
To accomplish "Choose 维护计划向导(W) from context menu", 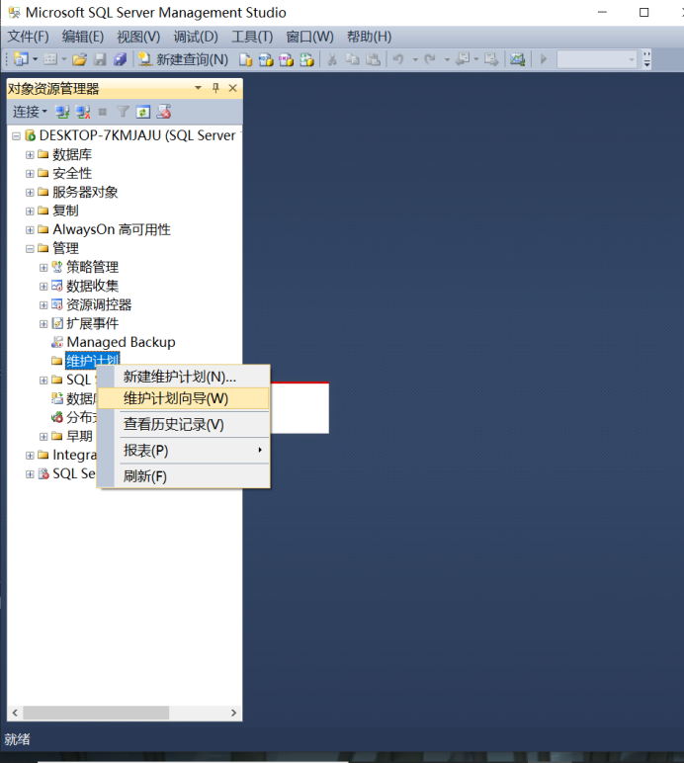I will click(x=183, y=398).
